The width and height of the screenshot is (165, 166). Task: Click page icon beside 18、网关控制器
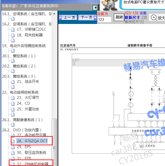[x=13, y=35]
